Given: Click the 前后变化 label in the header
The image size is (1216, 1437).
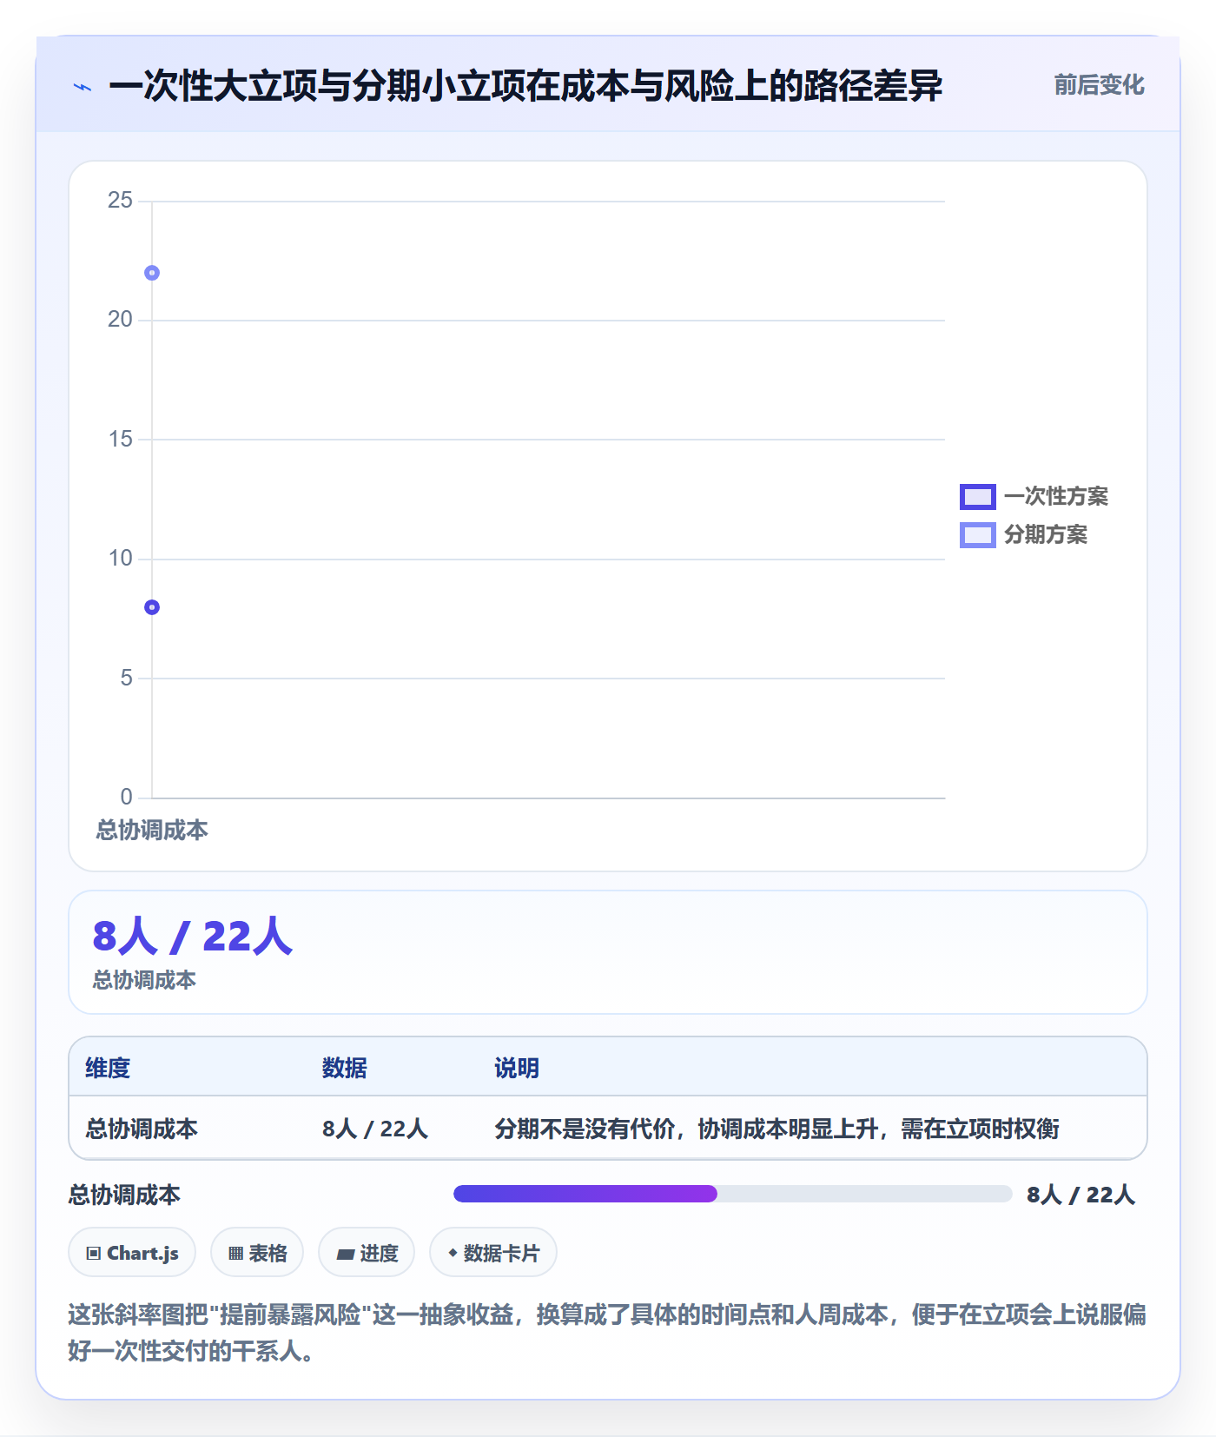Looking at the screenshot, I should point(1099,85).
